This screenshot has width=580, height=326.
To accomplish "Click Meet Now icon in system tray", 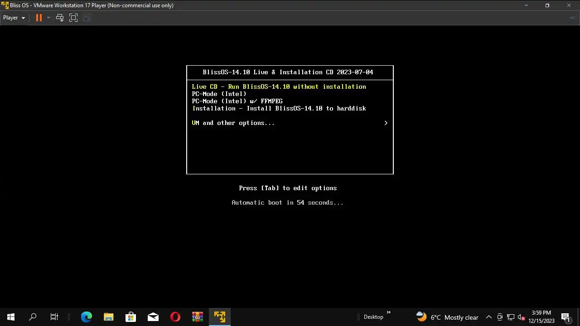I will click(x=500, y=317).
